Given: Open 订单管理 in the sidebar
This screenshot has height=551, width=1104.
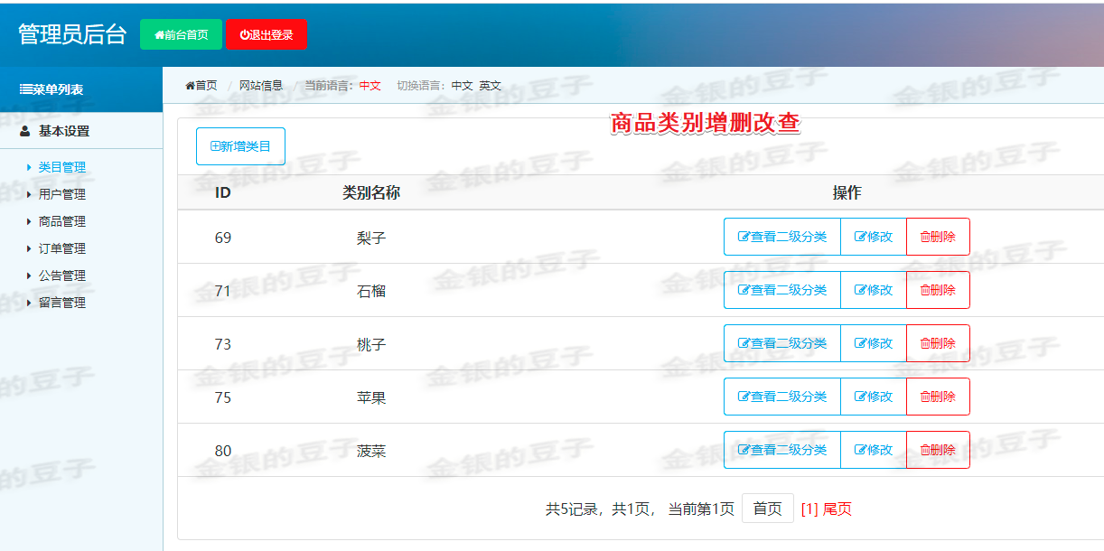Looking at the screenshot, I should [62, 248].
